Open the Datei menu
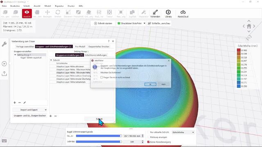This screenshot has width=262, height=147. pos(5,6)
